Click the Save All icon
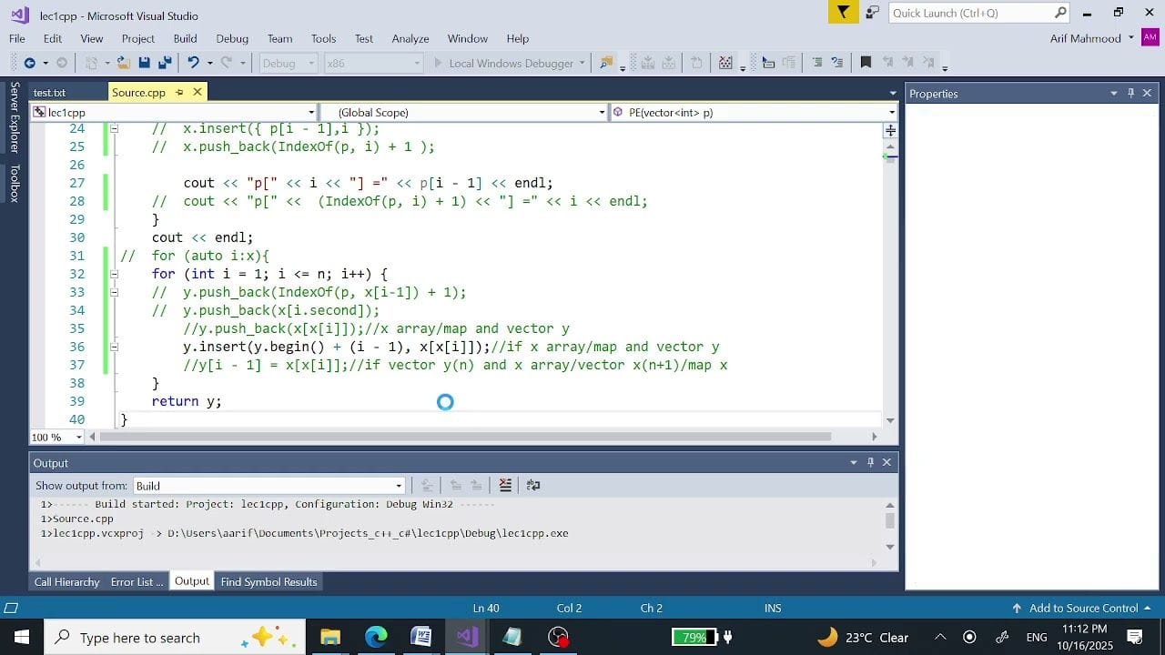 (165, 63)
